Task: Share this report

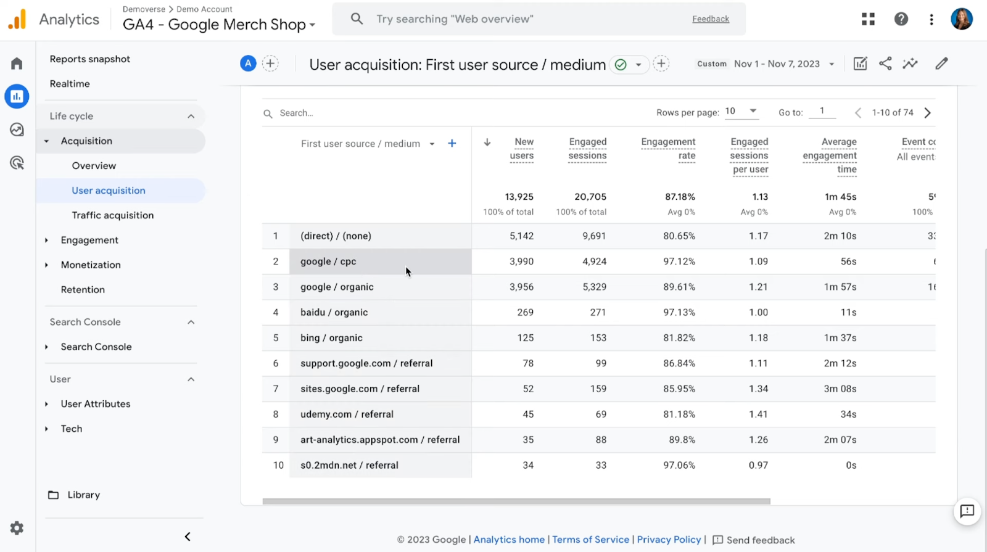Action: [885, 64]
